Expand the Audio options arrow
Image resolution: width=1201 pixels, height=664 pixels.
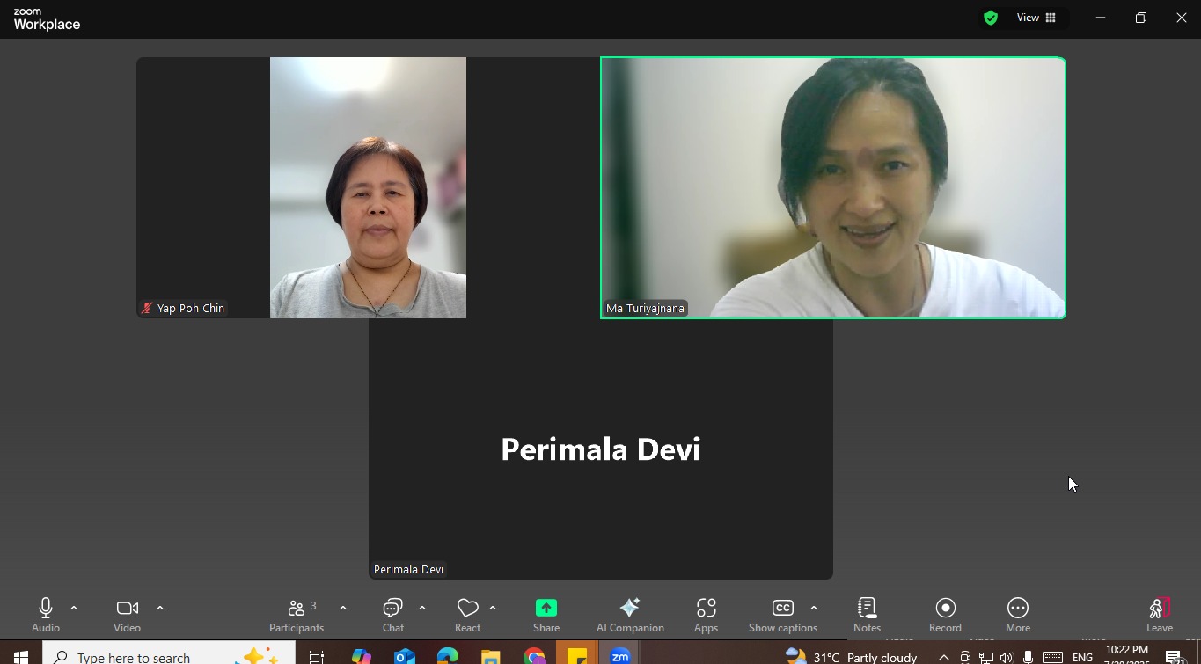click(74, 608)
